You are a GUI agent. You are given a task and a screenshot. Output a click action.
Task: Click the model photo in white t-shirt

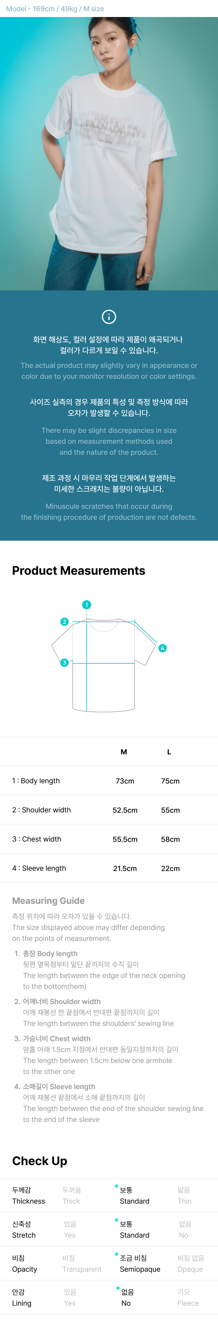(109, 153)
